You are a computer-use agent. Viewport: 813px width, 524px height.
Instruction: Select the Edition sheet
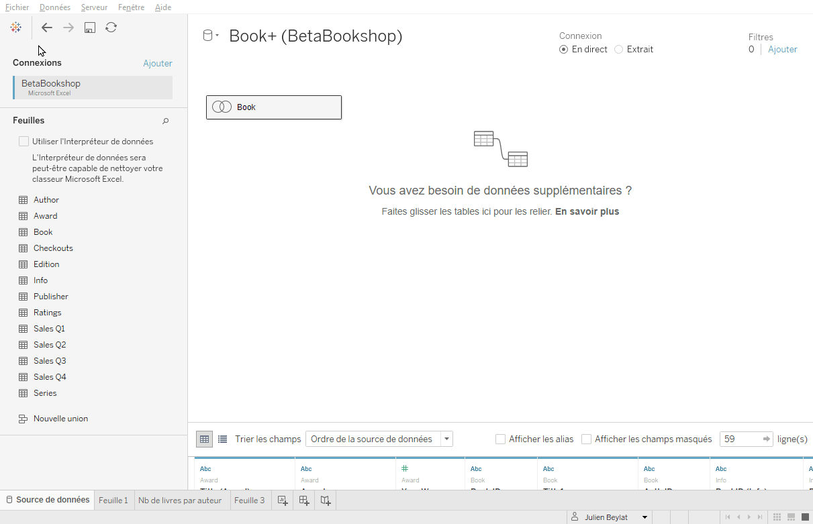click(46, 264)
